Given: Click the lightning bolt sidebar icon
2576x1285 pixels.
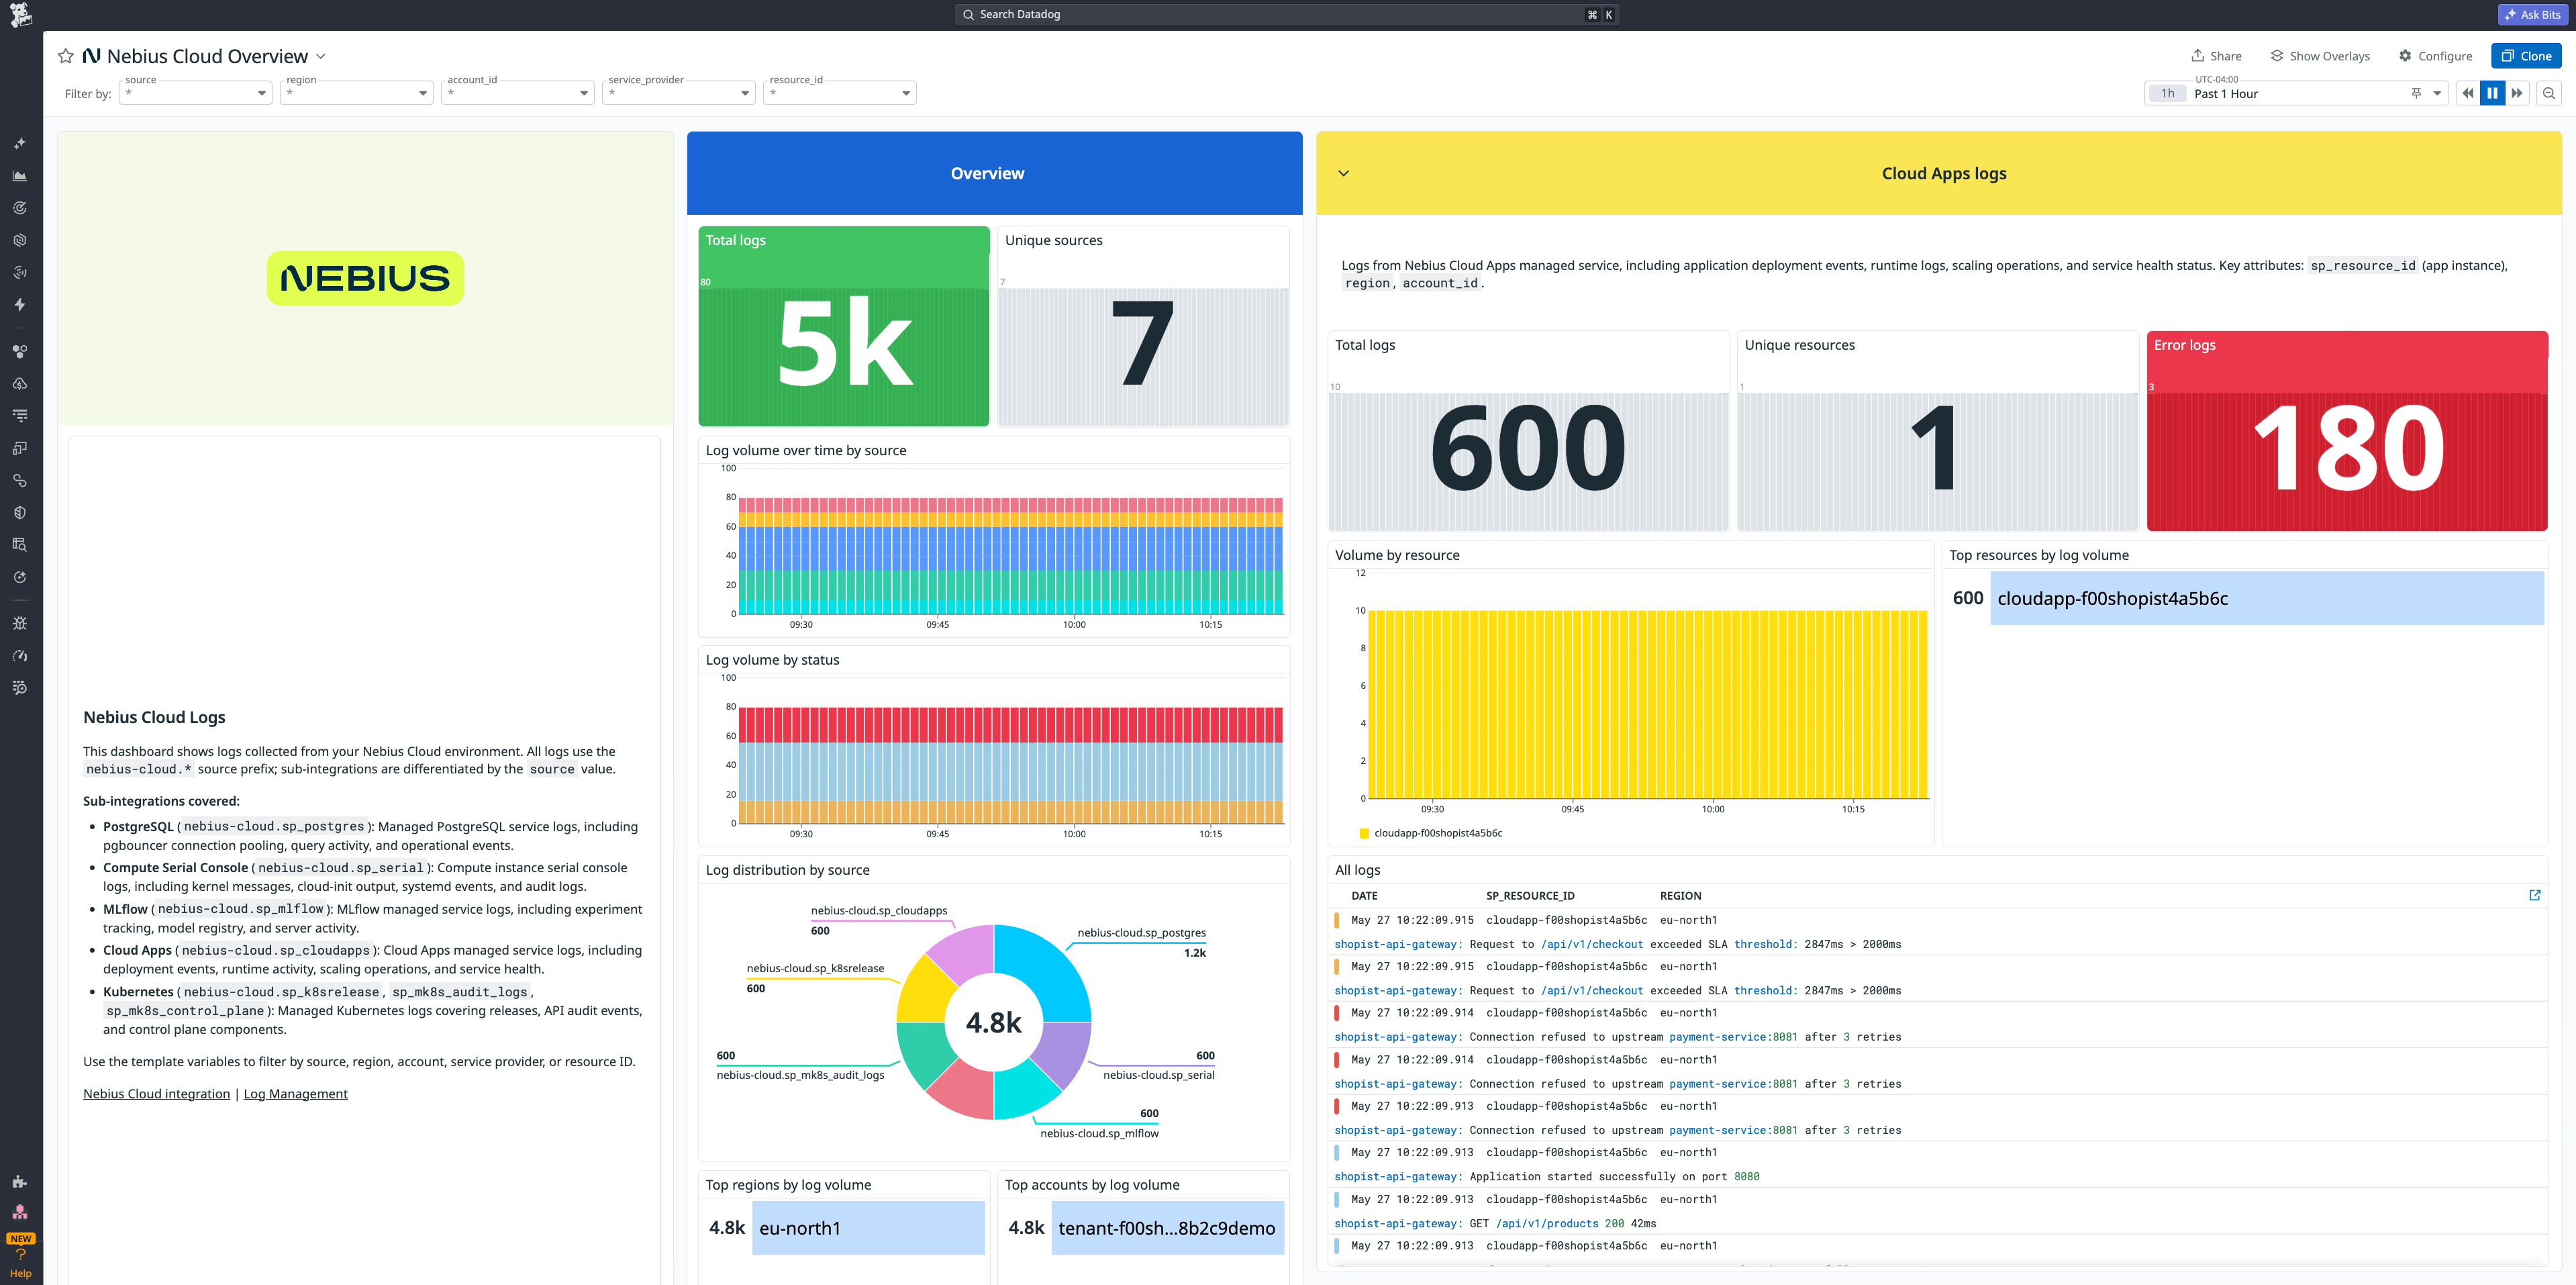Looking at the screenshot, I should (20, 304).
